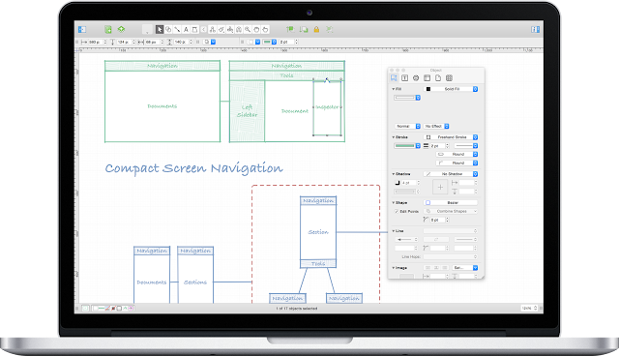The width and height of the screenshot is (619, 356).
Task: Click the shadow offset crosshair box
Action: pyautogui.click(x=440, y=187)
